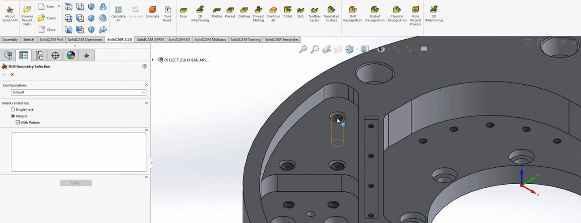Run Drill Recognition
Screen dimensions: 581x223
[353, 14]
